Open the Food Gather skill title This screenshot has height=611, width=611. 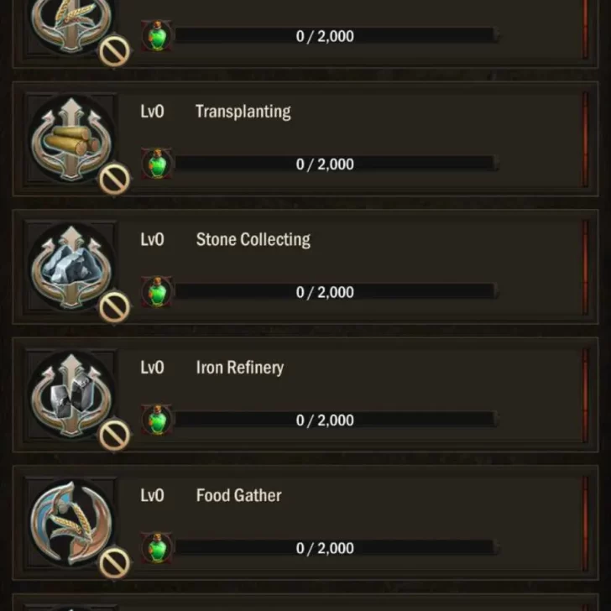[238, 495]
